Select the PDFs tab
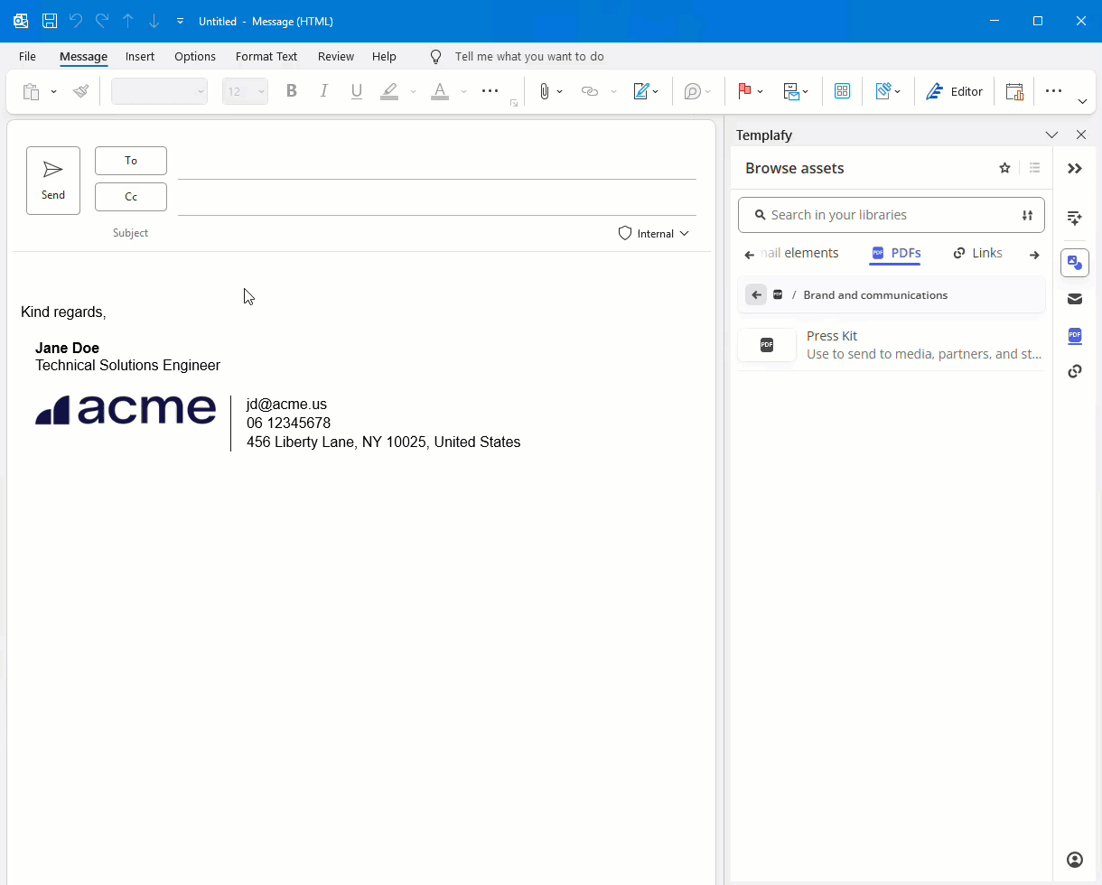This screenshot has height=885, width=1102. (896, 253)
